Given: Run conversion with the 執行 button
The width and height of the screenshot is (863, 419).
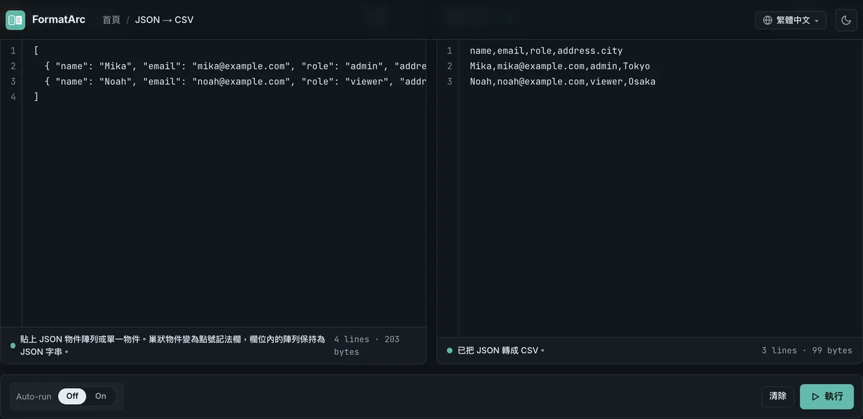Looking at the screenshot, I should click(827, 397).
